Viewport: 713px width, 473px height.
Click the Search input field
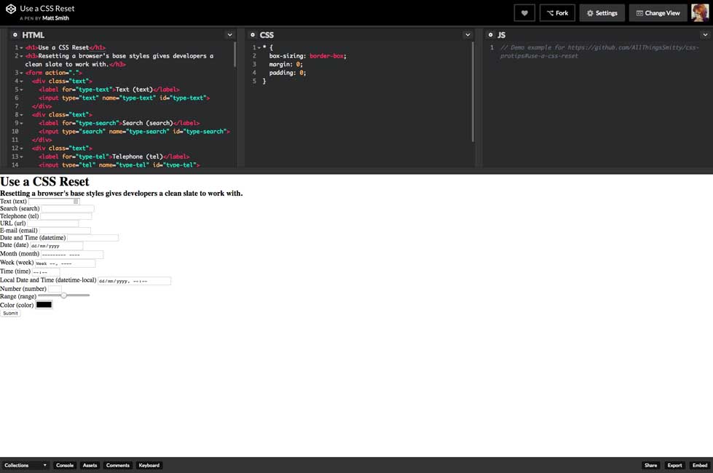pyautogui.click(x=67, y=209)
